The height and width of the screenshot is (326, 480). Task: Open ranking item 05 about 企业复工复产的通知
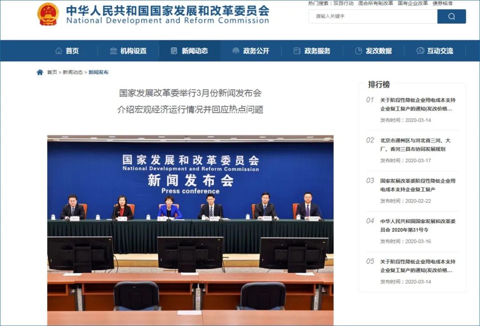417,266
